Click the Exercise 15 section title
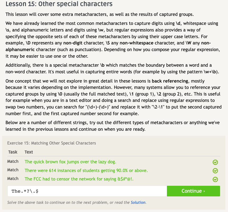Viewport: 228px width, 212px height. [52, 143]
